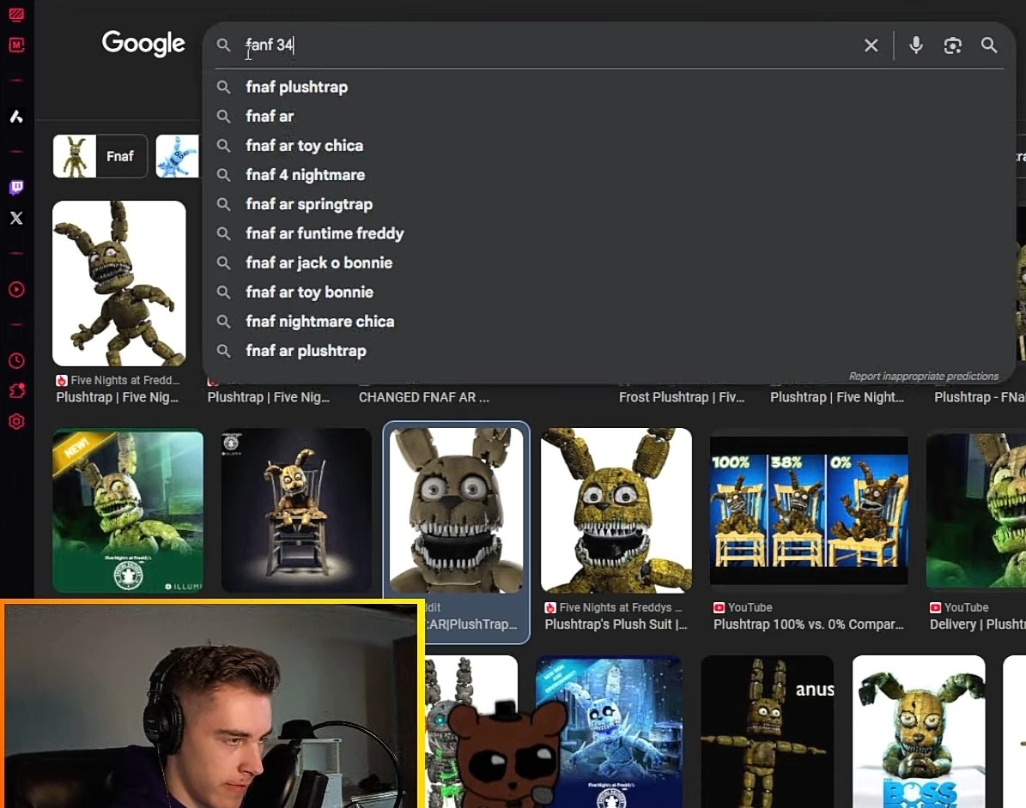Screen dimensions: 1026x808
Task: Select the blue Plushtrap filter chip
Action: tap(178, 156)
